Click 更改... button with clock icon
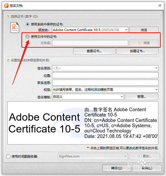 (144, 156)
